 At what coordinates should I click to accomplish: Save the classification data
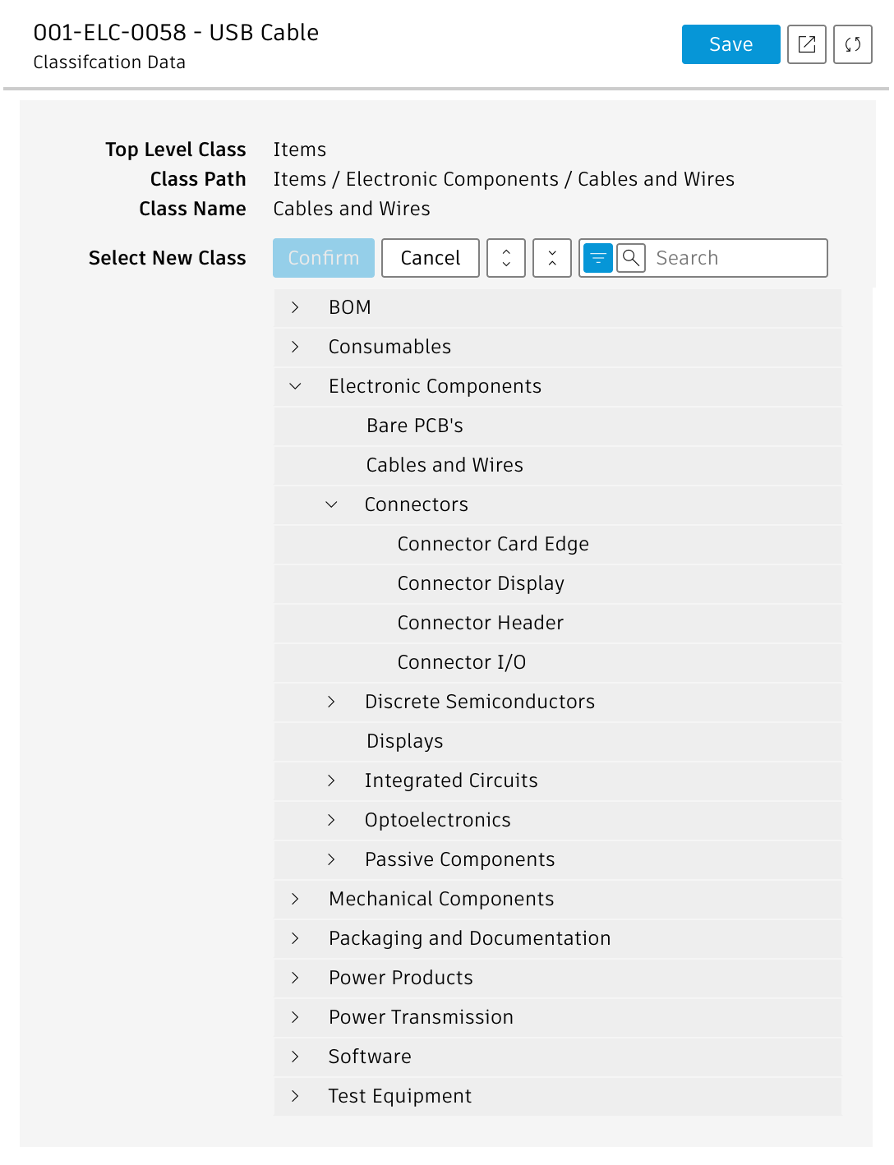(730, 44)
